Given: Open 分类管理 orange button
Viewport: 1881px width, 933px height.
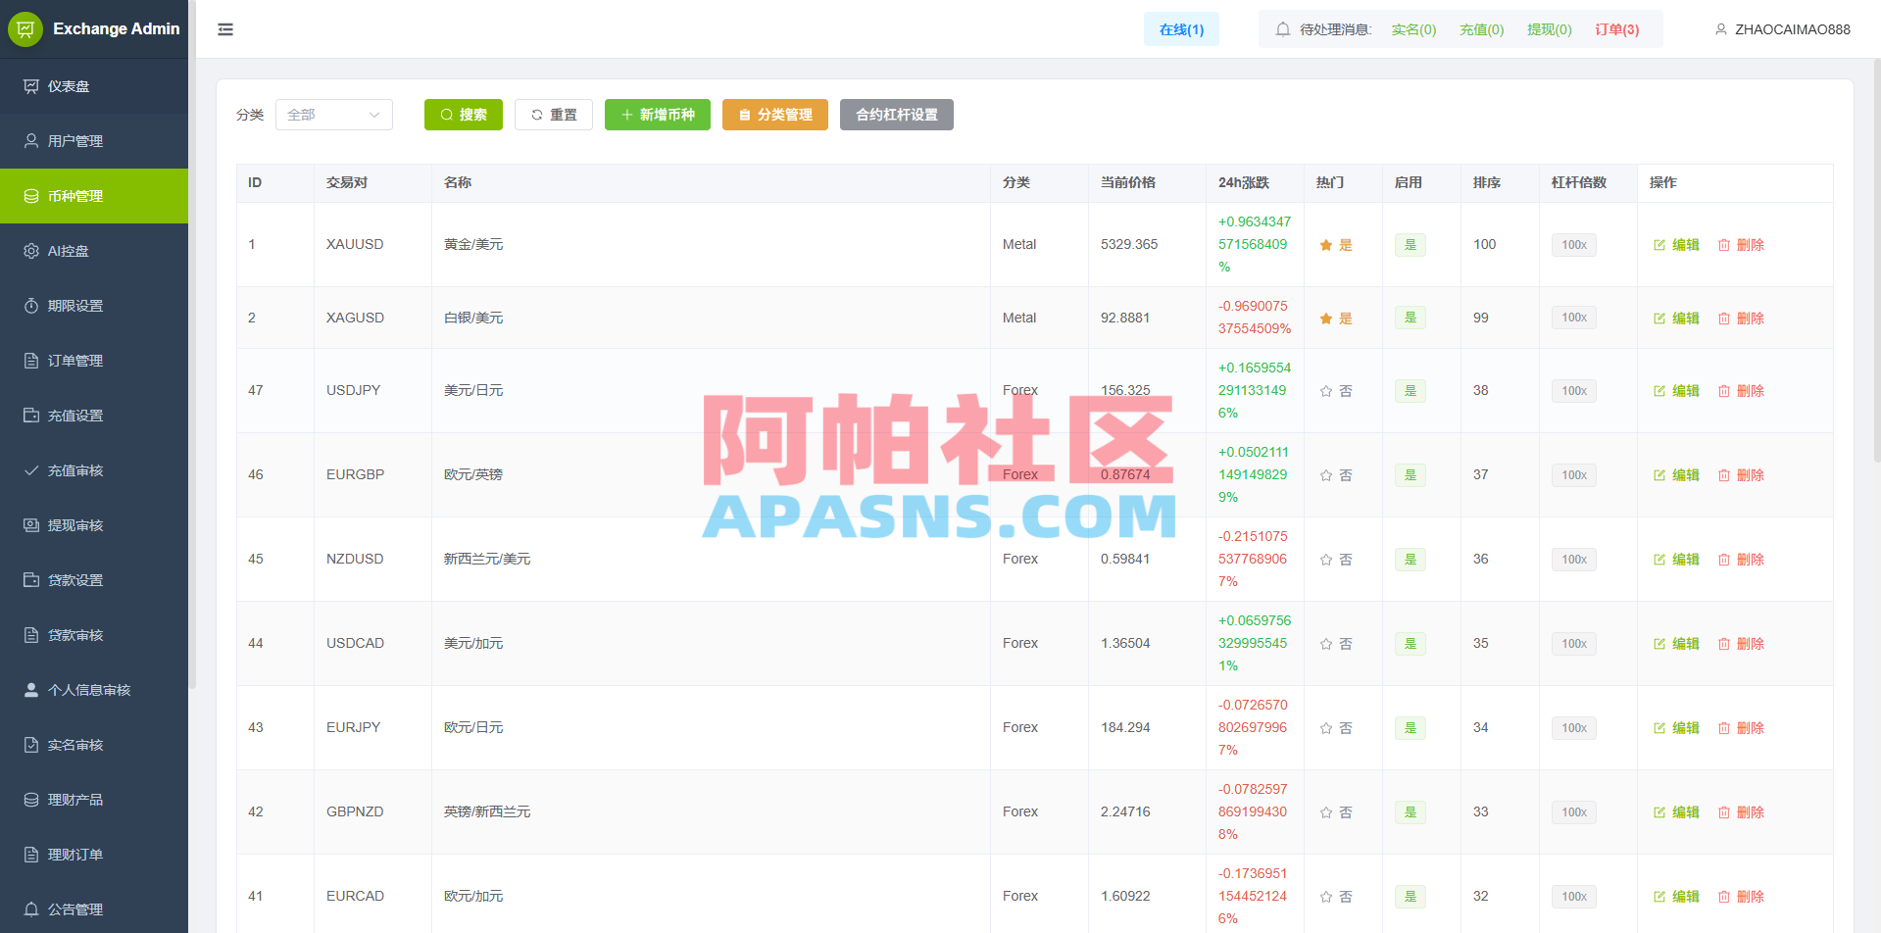Looking at the screenshot, I should [775, 115].
